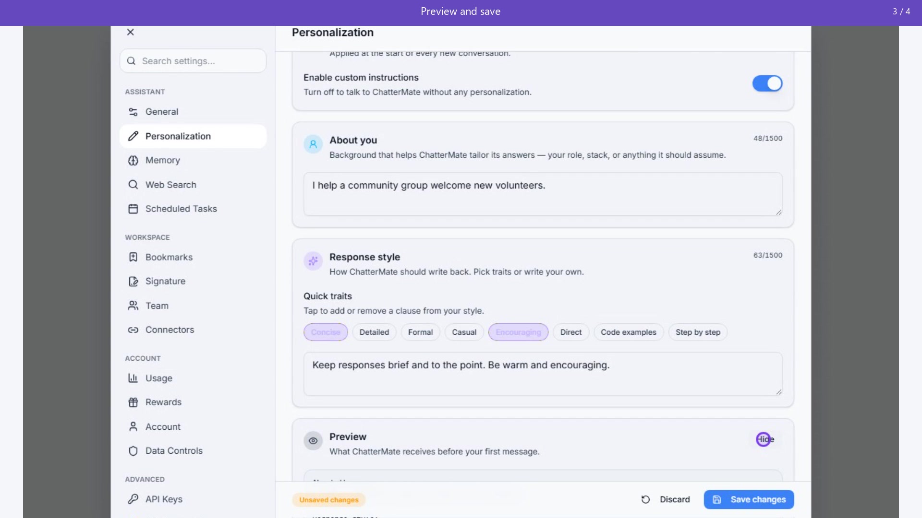Close the settings dialog with X
The image size is (922, 518).
(x=130, y=32)
